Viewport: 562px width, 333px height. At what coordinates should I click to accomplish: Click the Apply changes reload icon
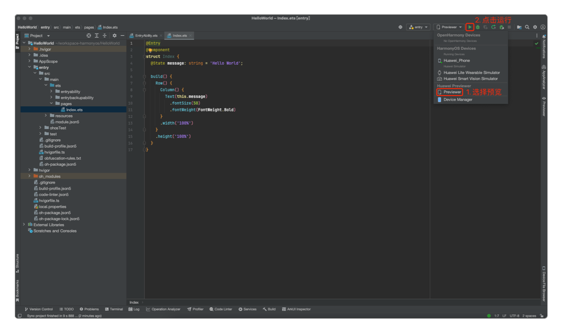(493, 27)
